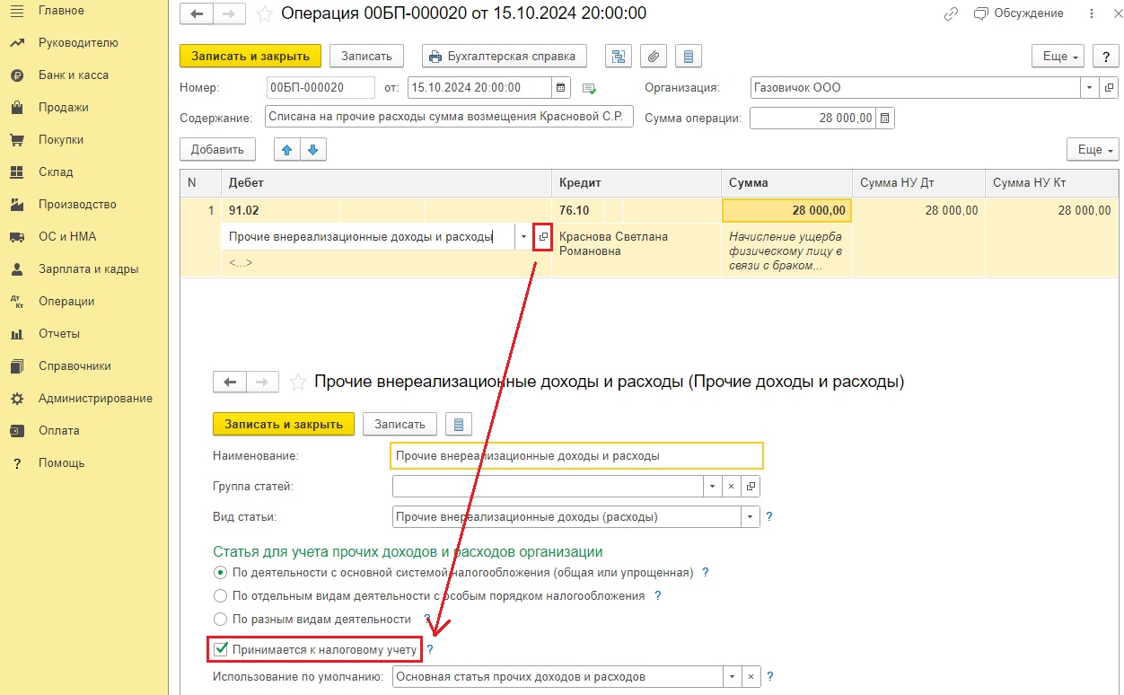Open the Еще menu above the entries table
Screen dimensions: 1124x695
coord(1093,149)
